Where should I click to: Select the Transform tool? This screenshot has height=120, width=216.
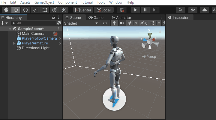[x=54, y=10]
